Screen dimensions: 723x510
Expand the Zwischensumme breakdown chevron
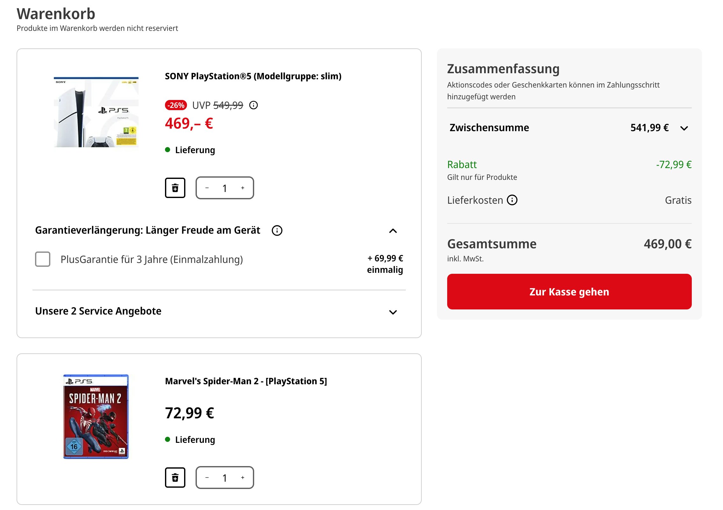point(684,128)
